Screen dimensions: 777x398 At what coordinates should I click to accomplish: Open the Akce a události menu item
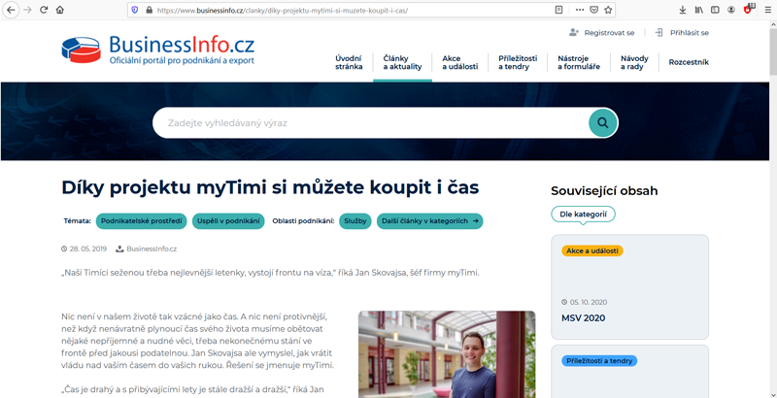tap(459, 62)
